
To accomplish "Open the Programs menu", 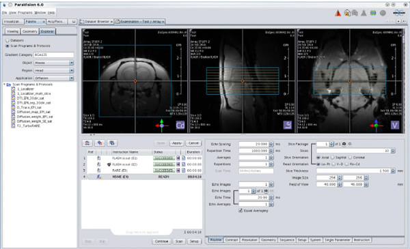I will 25,12.
